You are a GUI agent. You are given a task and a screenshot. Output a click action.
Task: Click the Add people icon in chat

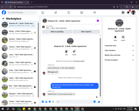[66, 51]
